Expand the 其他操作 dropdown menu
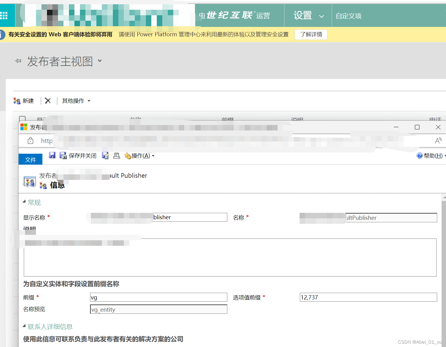The width and height of the screenshot is (446, 347). [x=76, y=101]
